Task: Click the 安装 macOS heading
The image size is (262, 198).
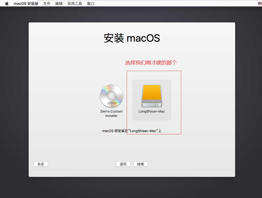Action: pyautogui.click(x=132, y=38)
